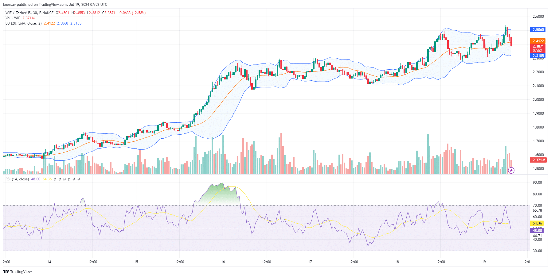
Task: Click the 2.371M value in Vol legend
Action: 29,18
